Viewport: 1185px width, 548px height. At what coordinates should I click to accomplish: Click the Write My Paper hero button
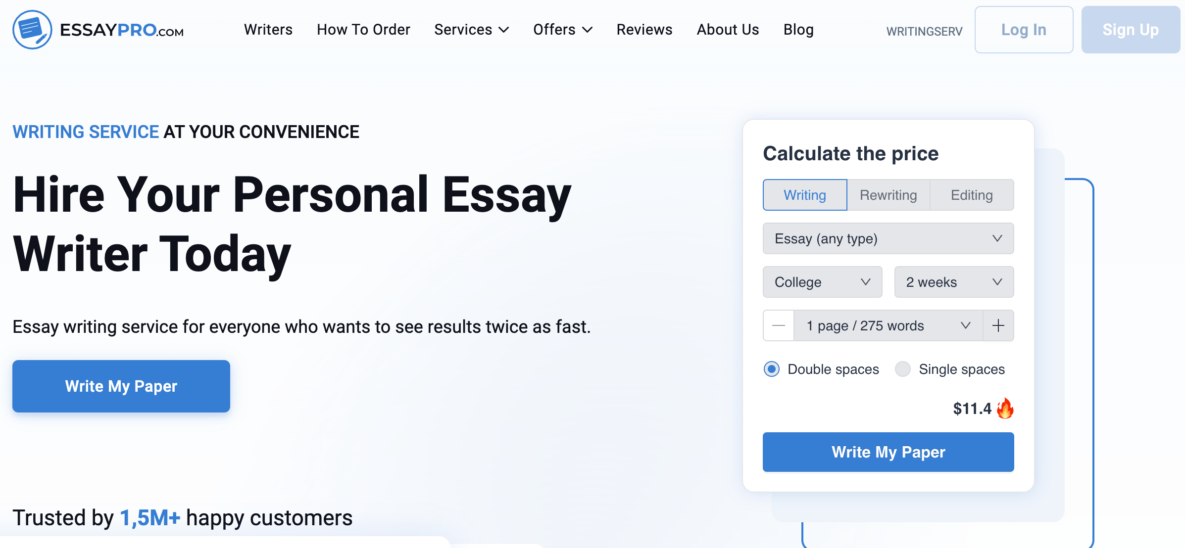pos(121,386)
